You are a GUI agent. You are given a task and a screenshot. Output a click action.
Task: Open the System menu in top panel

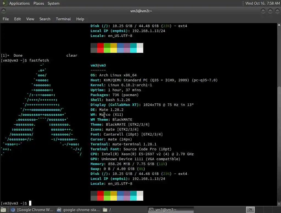tap(54, 3)
